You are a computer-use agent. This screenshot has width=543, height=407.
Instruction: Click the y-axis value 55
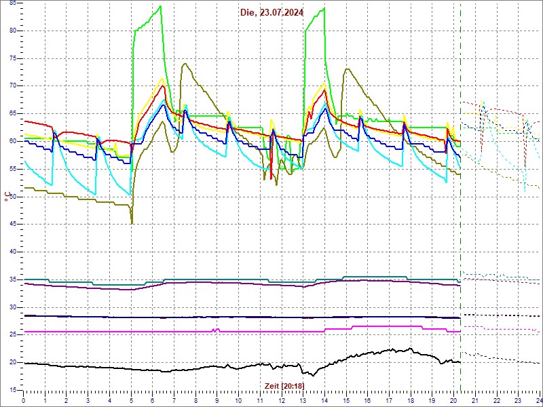click(13, 169)
